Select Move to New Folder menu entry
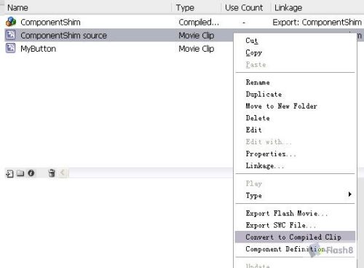Screen dimensions: 364x268 (282, 106)
